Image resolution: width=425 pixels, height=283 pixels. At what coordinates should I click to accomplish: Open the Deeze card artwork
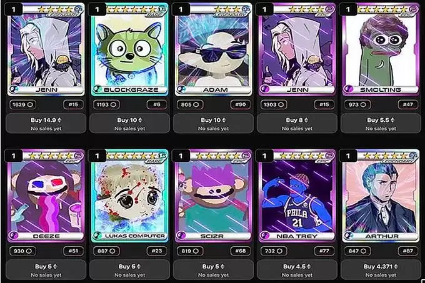(46, 196)
